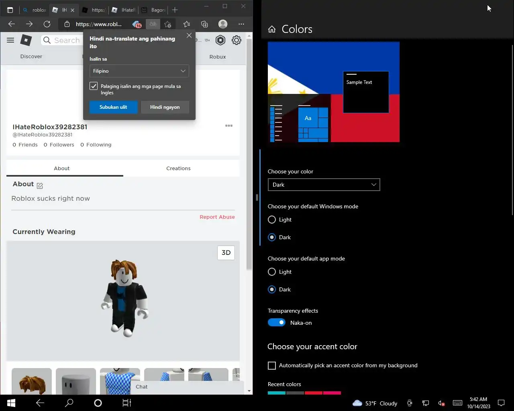Viewport: 514px width, 411px height.
Task: Pick the gray recent color swatch
Action: click(295, 393)
